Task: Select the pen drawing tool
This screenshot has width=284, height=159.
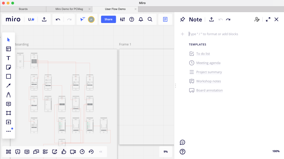Action: (x=8, y=95)
